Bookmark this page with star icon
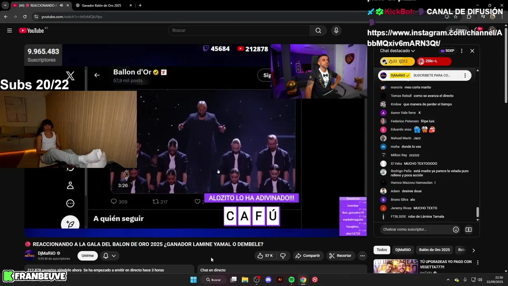 pos(456,17)
